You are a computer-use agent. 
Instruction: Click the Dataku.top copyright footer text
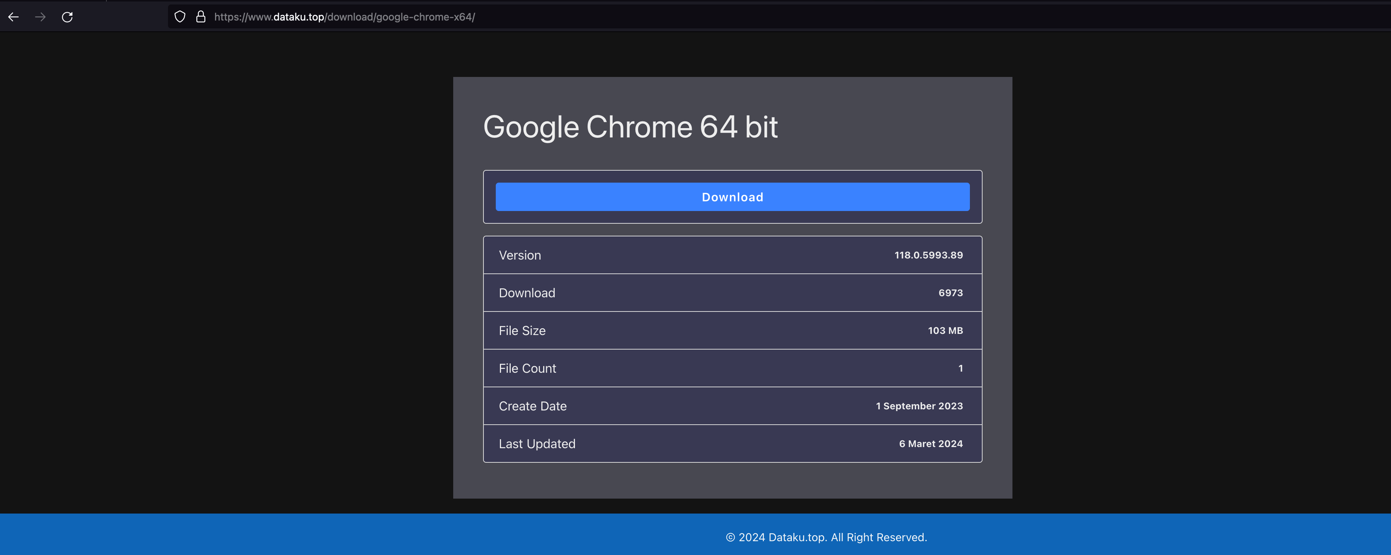[x=826, y=537]
